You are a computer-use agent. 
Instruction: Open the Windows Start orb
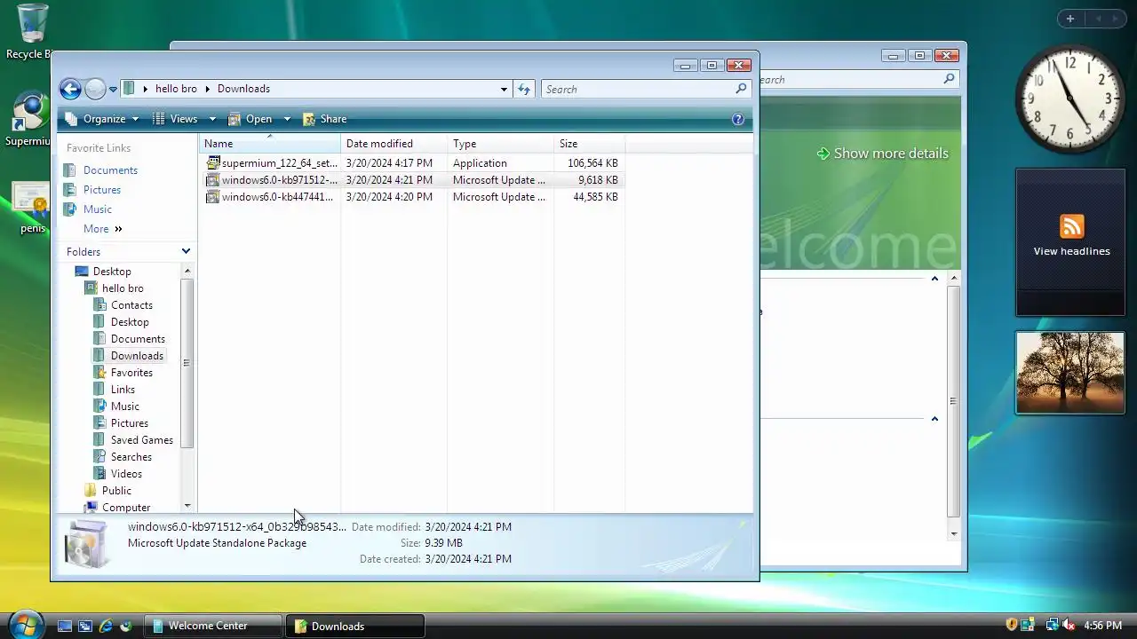26,625
